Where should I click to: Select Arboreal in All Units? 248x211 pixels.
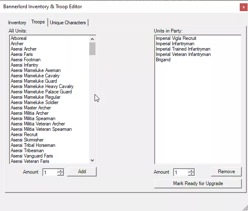point(50,38)
